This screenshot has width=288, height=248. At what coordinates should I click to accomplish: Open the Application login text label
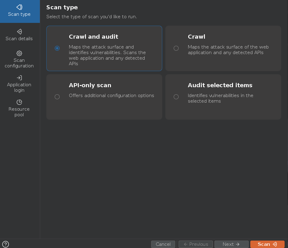click(x=19, y=88)
